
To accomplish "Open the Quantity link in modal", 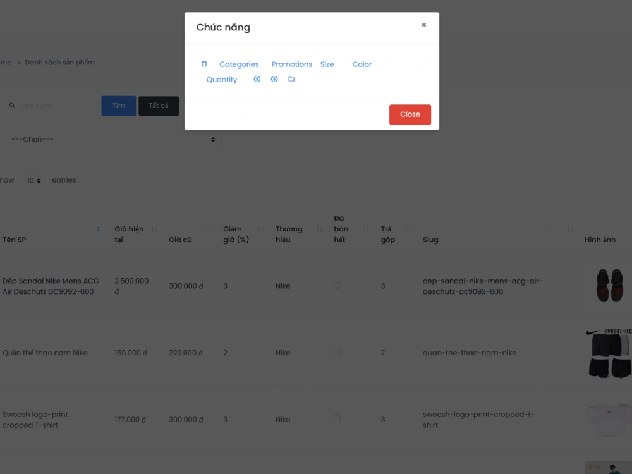I will [x=222, y=80].
